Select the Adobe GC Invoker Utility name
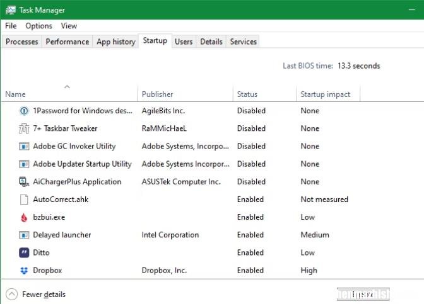The width and height of the screenshot is (424, 304). pyautogui.click(x=74, y=146)
